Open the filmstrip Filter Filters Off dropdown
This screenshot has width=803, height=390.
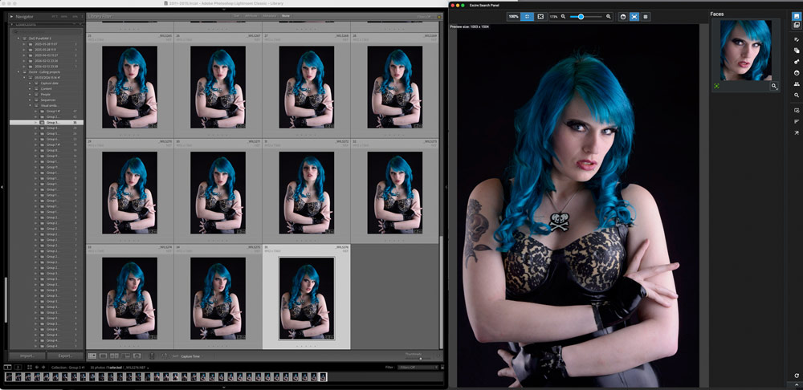point(418,367)
